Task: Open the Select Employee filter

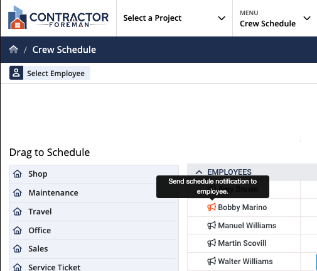Action: coord(50,73)
